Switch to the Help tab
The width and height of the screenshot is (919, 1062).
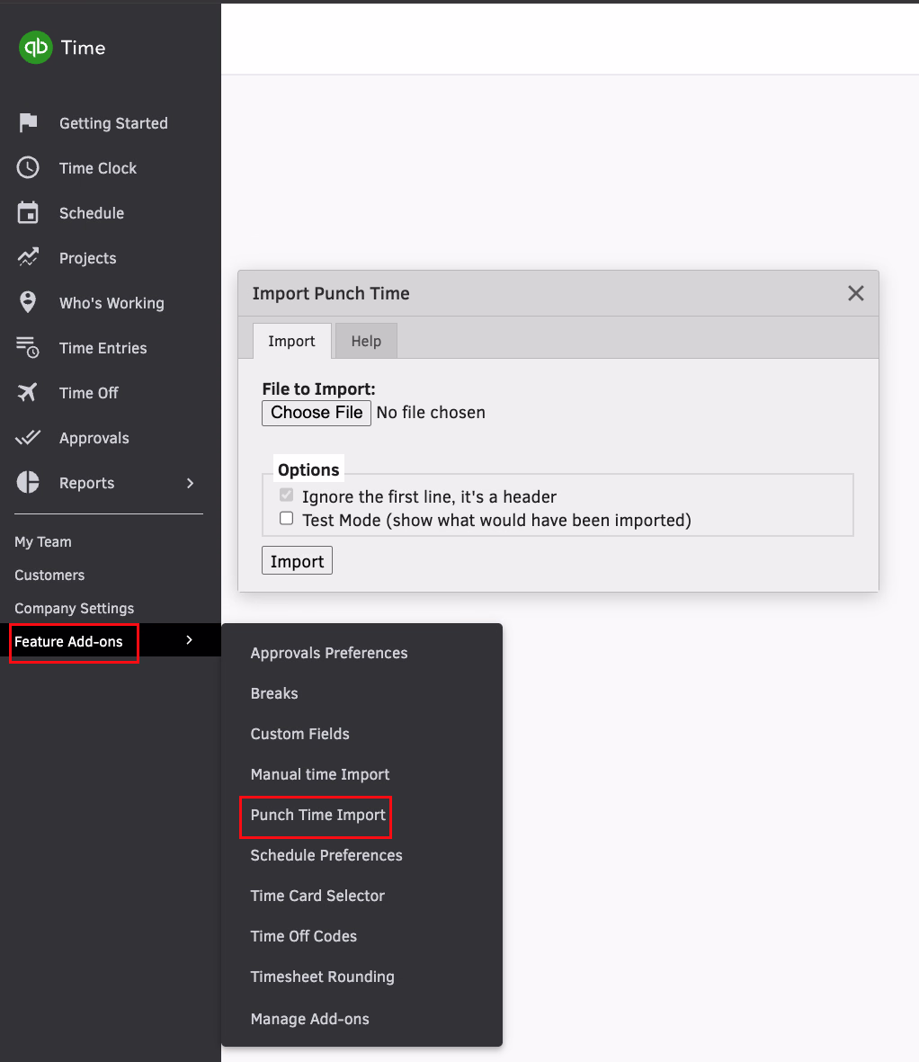366,341
